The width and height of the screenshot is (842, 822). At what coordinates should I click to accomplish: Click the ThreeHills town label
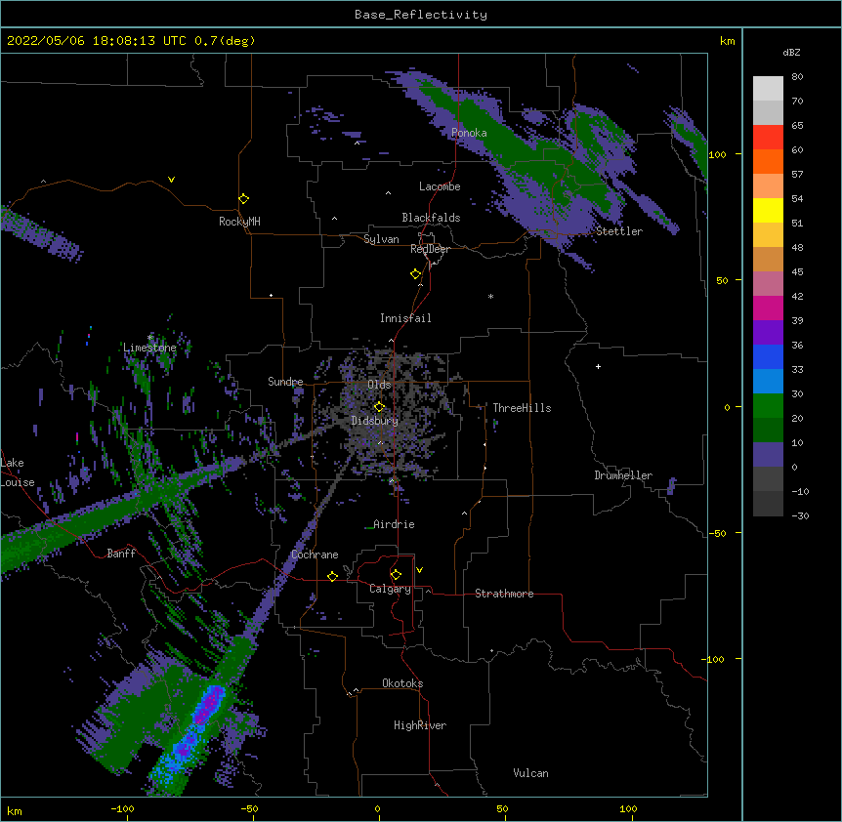[x=522, y=408]
